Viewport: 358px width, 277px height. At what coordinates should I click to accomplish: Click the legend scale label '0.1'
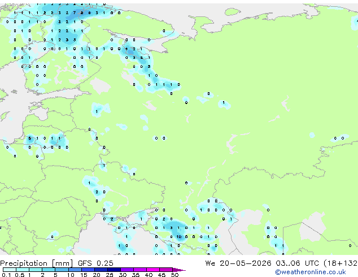(6, 275)
